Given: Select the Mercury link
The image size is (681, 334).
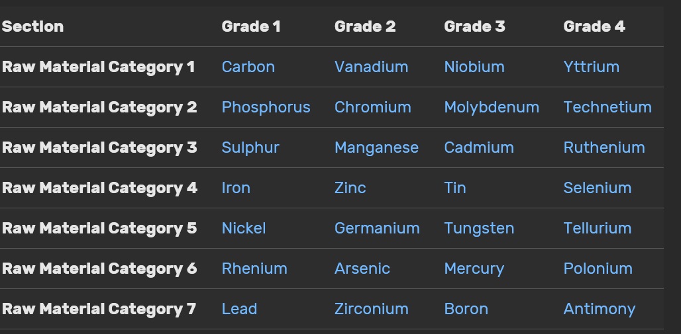Looking at the screenshot, I should point(474,269).
